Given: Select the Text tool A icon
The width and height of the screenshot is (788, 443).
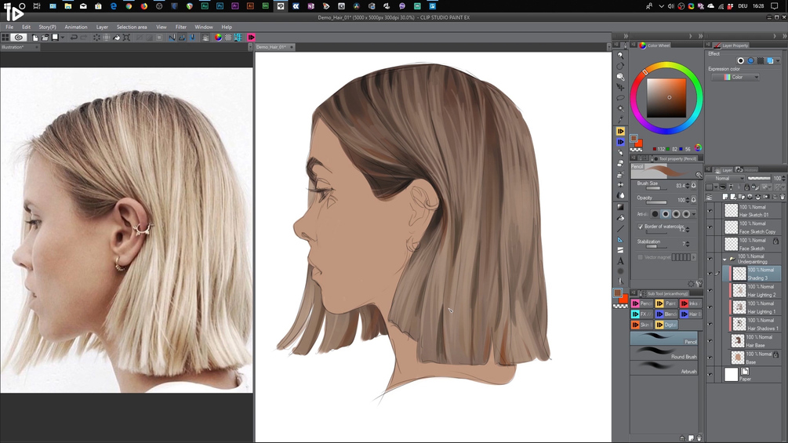Looking at the screenshot, I should (621, 261).
